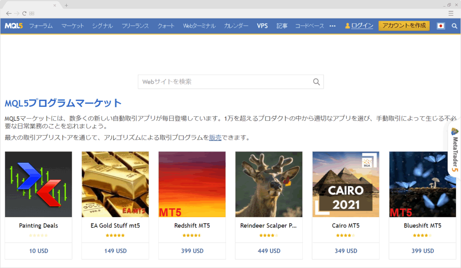This screenshot has width=461, height=268.
Task: Select VPS in the navigation bar
Action: 262,26
